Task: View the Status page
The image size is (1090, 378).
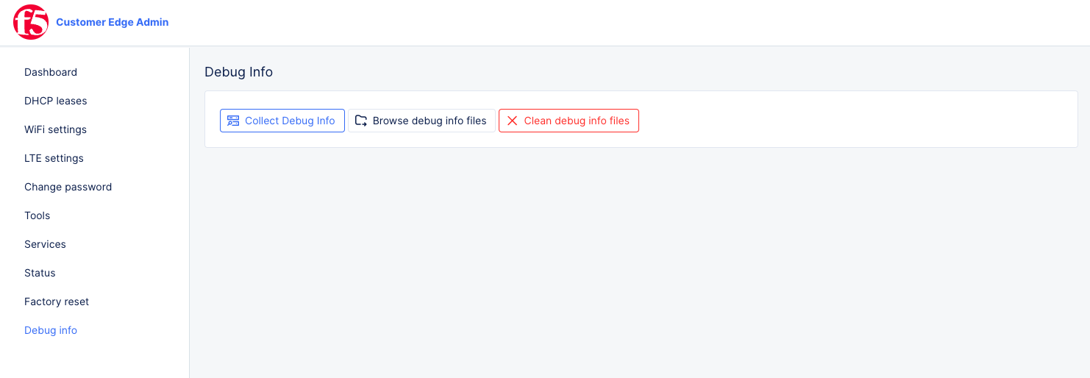Action: click(40, 273)
